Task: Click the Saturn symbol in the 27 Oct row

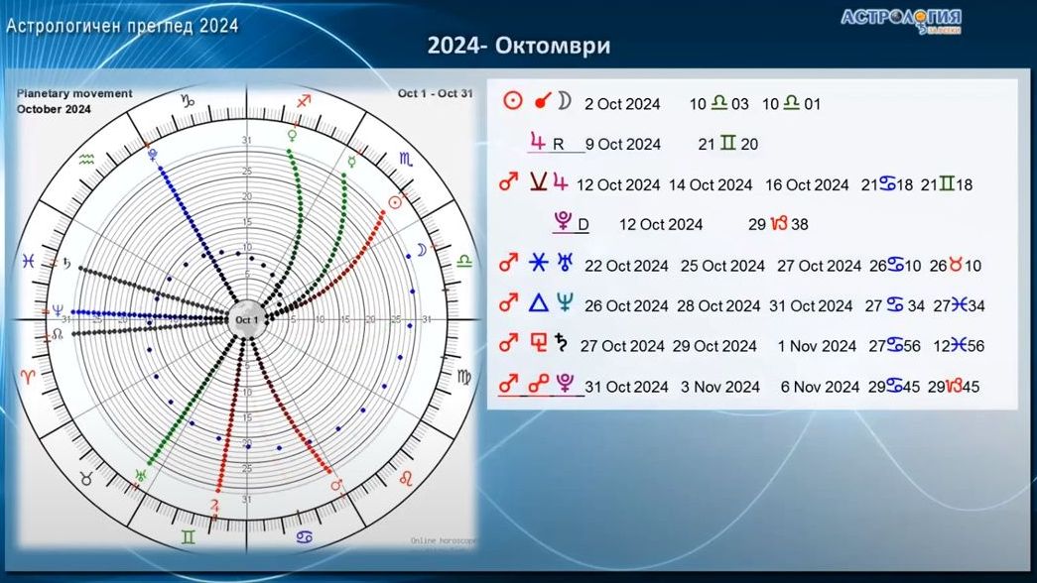Action: click(561, 344)
